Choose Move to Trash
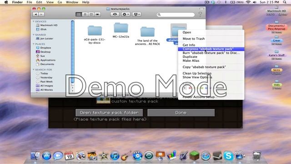Viewport: 291px width, 164px height. [211, 39]
